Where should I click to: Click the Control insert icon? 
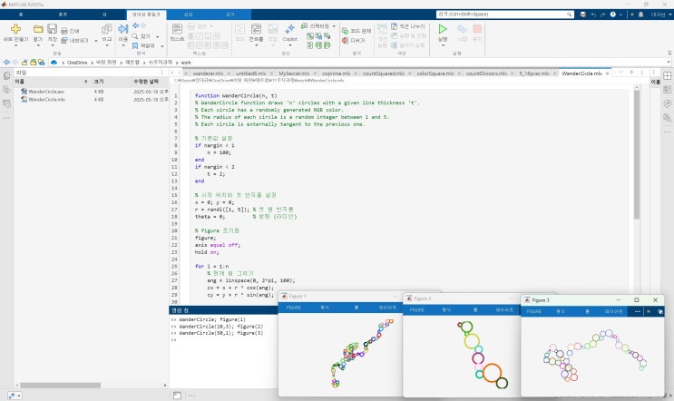[256, 29]
